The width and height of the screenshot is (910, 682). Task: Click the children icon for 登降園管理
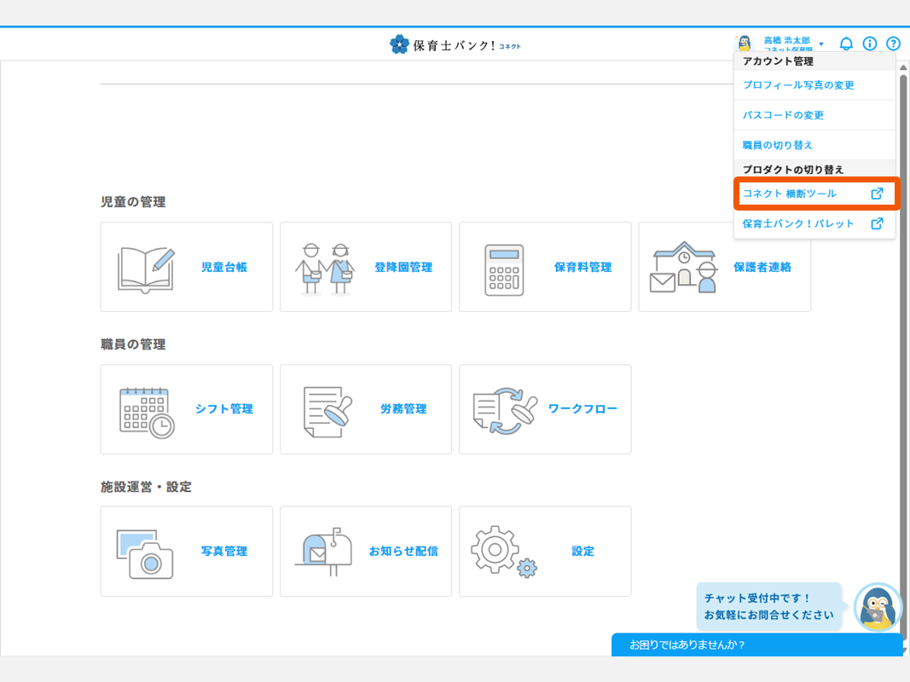click(325, 268)
